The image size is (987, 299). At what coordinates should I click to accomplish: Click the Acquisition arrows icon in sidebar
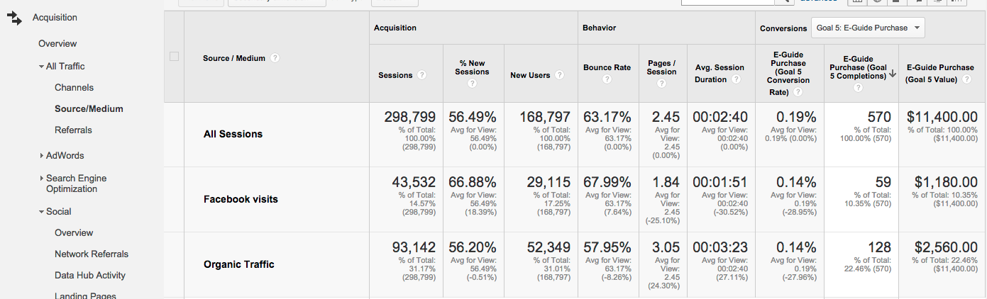click(x=14, y=18)
